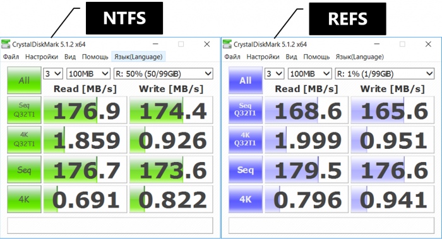Start blue Seq test in REFS window
The width and height of the screenshot is (442, 239).
pyautogui.click(x=246, y=170)
